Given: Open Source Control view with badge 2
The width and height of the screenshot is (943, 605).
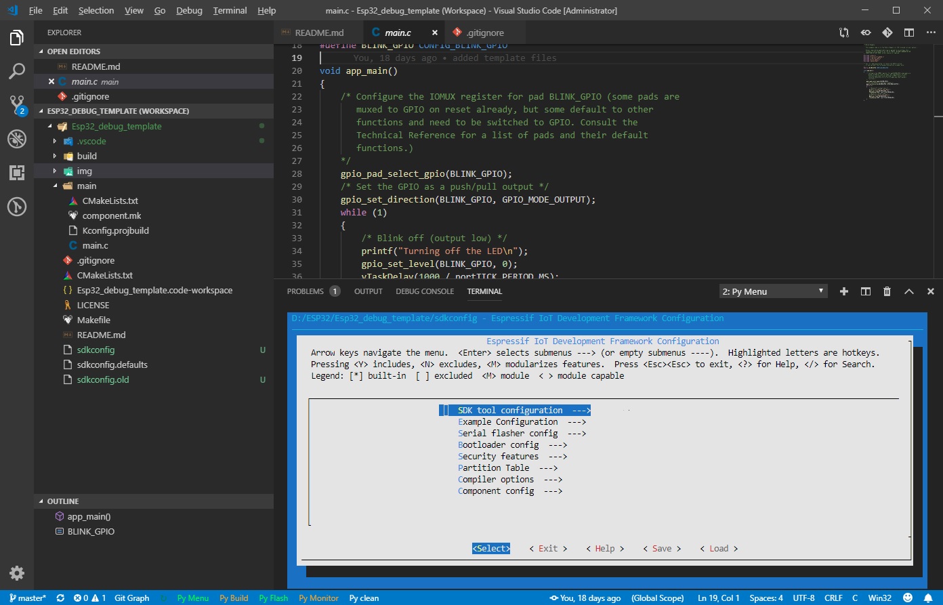Looking at the screenshot, I should 17,105.
